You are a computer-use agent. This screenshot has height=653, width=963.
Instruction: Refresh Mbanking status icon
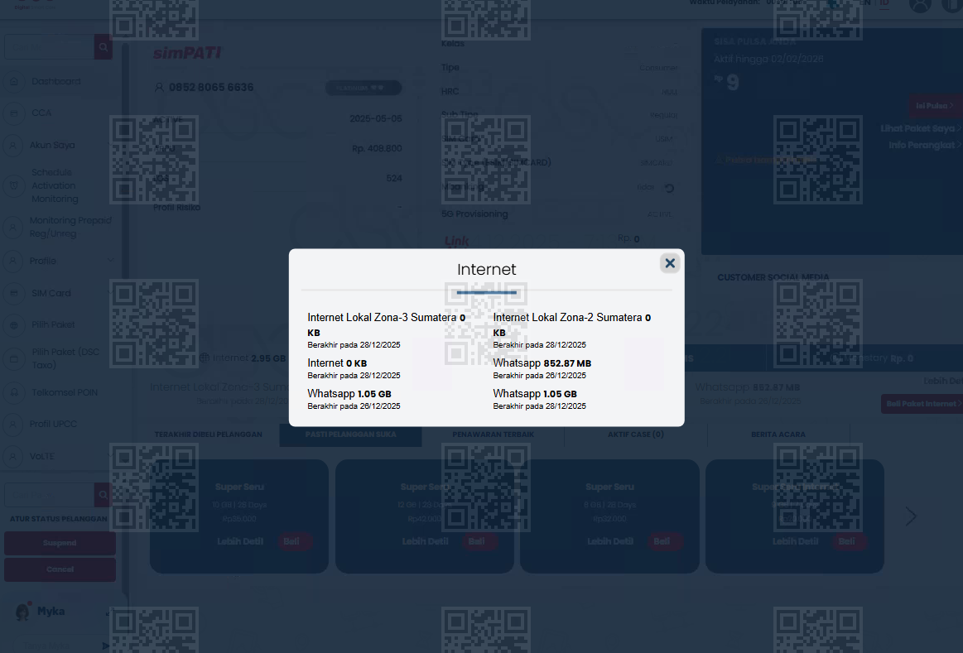pyautogui.click(x=669, y=189)
